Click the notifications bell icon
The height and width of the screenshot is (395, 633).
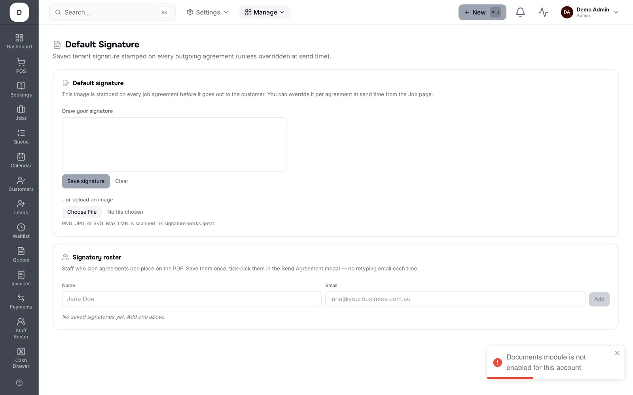[520, 12]
